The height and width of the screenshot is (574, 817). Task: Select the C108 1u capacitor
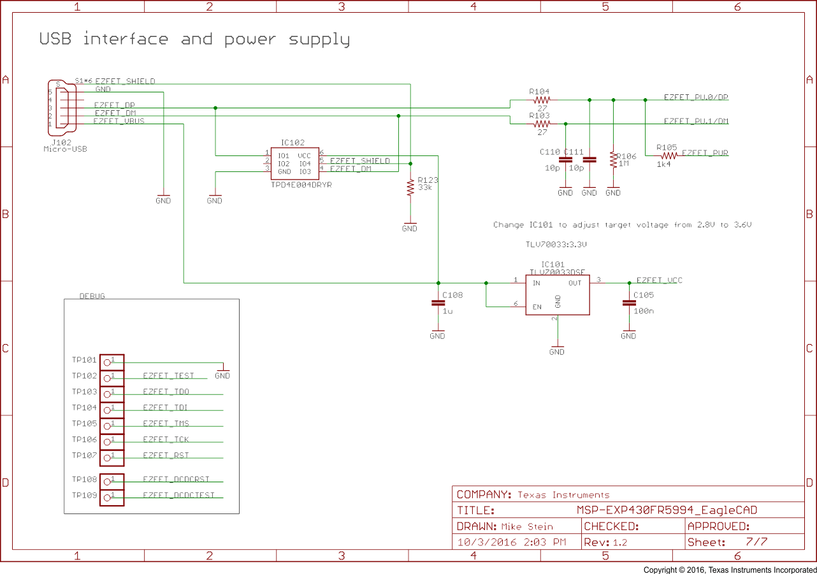[438, 303]
